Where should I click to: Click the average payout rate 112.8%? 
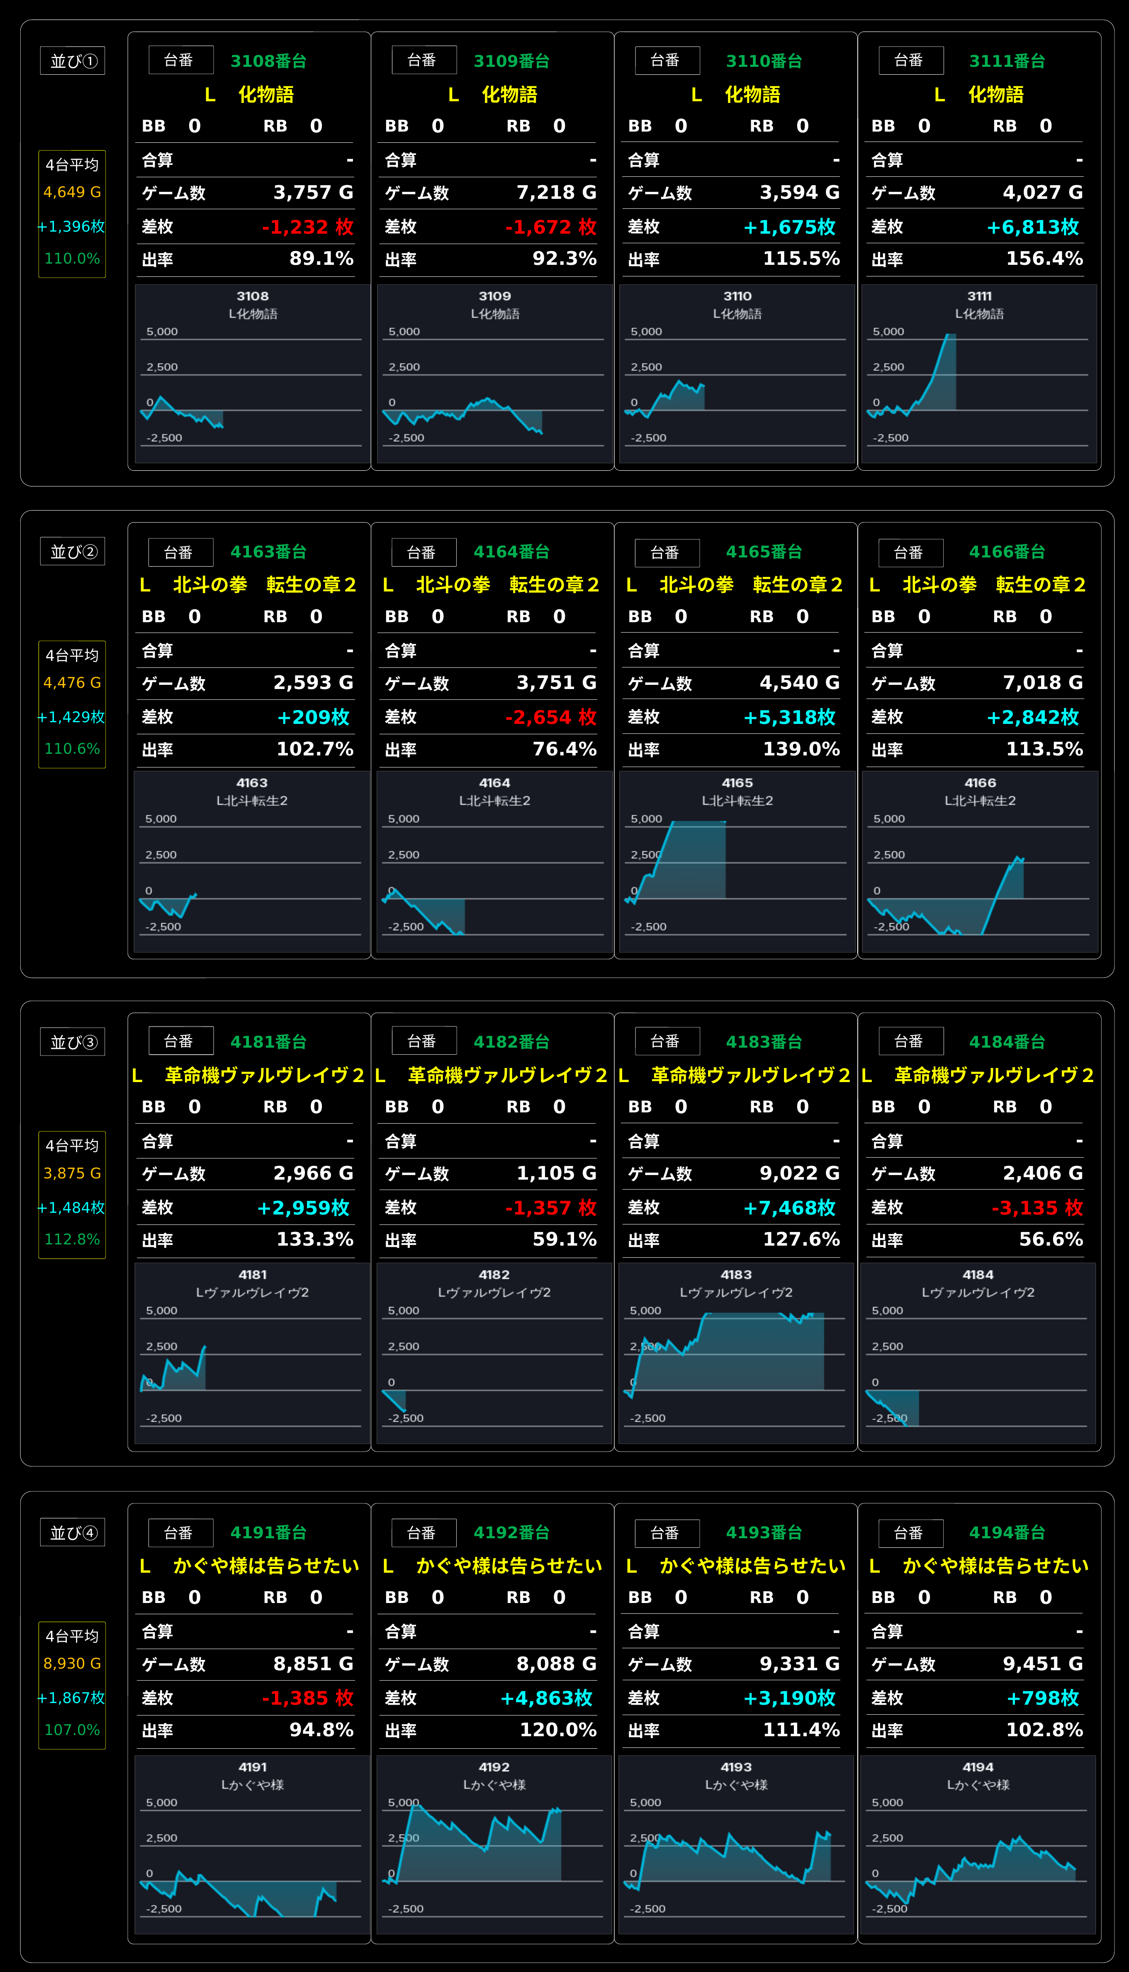coord(72,1239)
